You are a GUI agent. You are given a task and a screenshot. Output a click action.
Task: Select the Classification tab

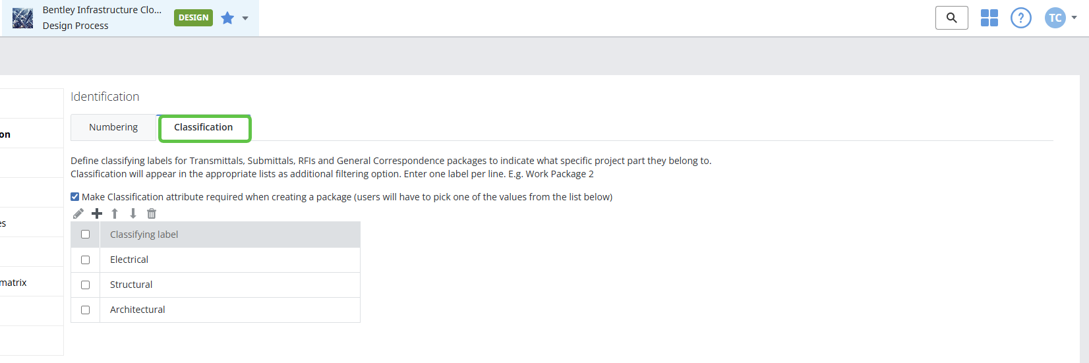point(204,127)
